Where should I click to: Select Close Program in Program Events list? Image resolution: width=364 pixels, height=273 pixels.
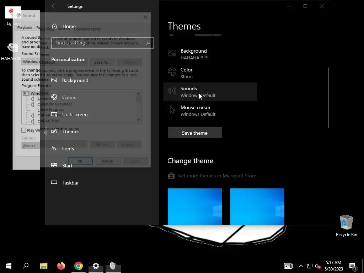click(x=50, y=109)
